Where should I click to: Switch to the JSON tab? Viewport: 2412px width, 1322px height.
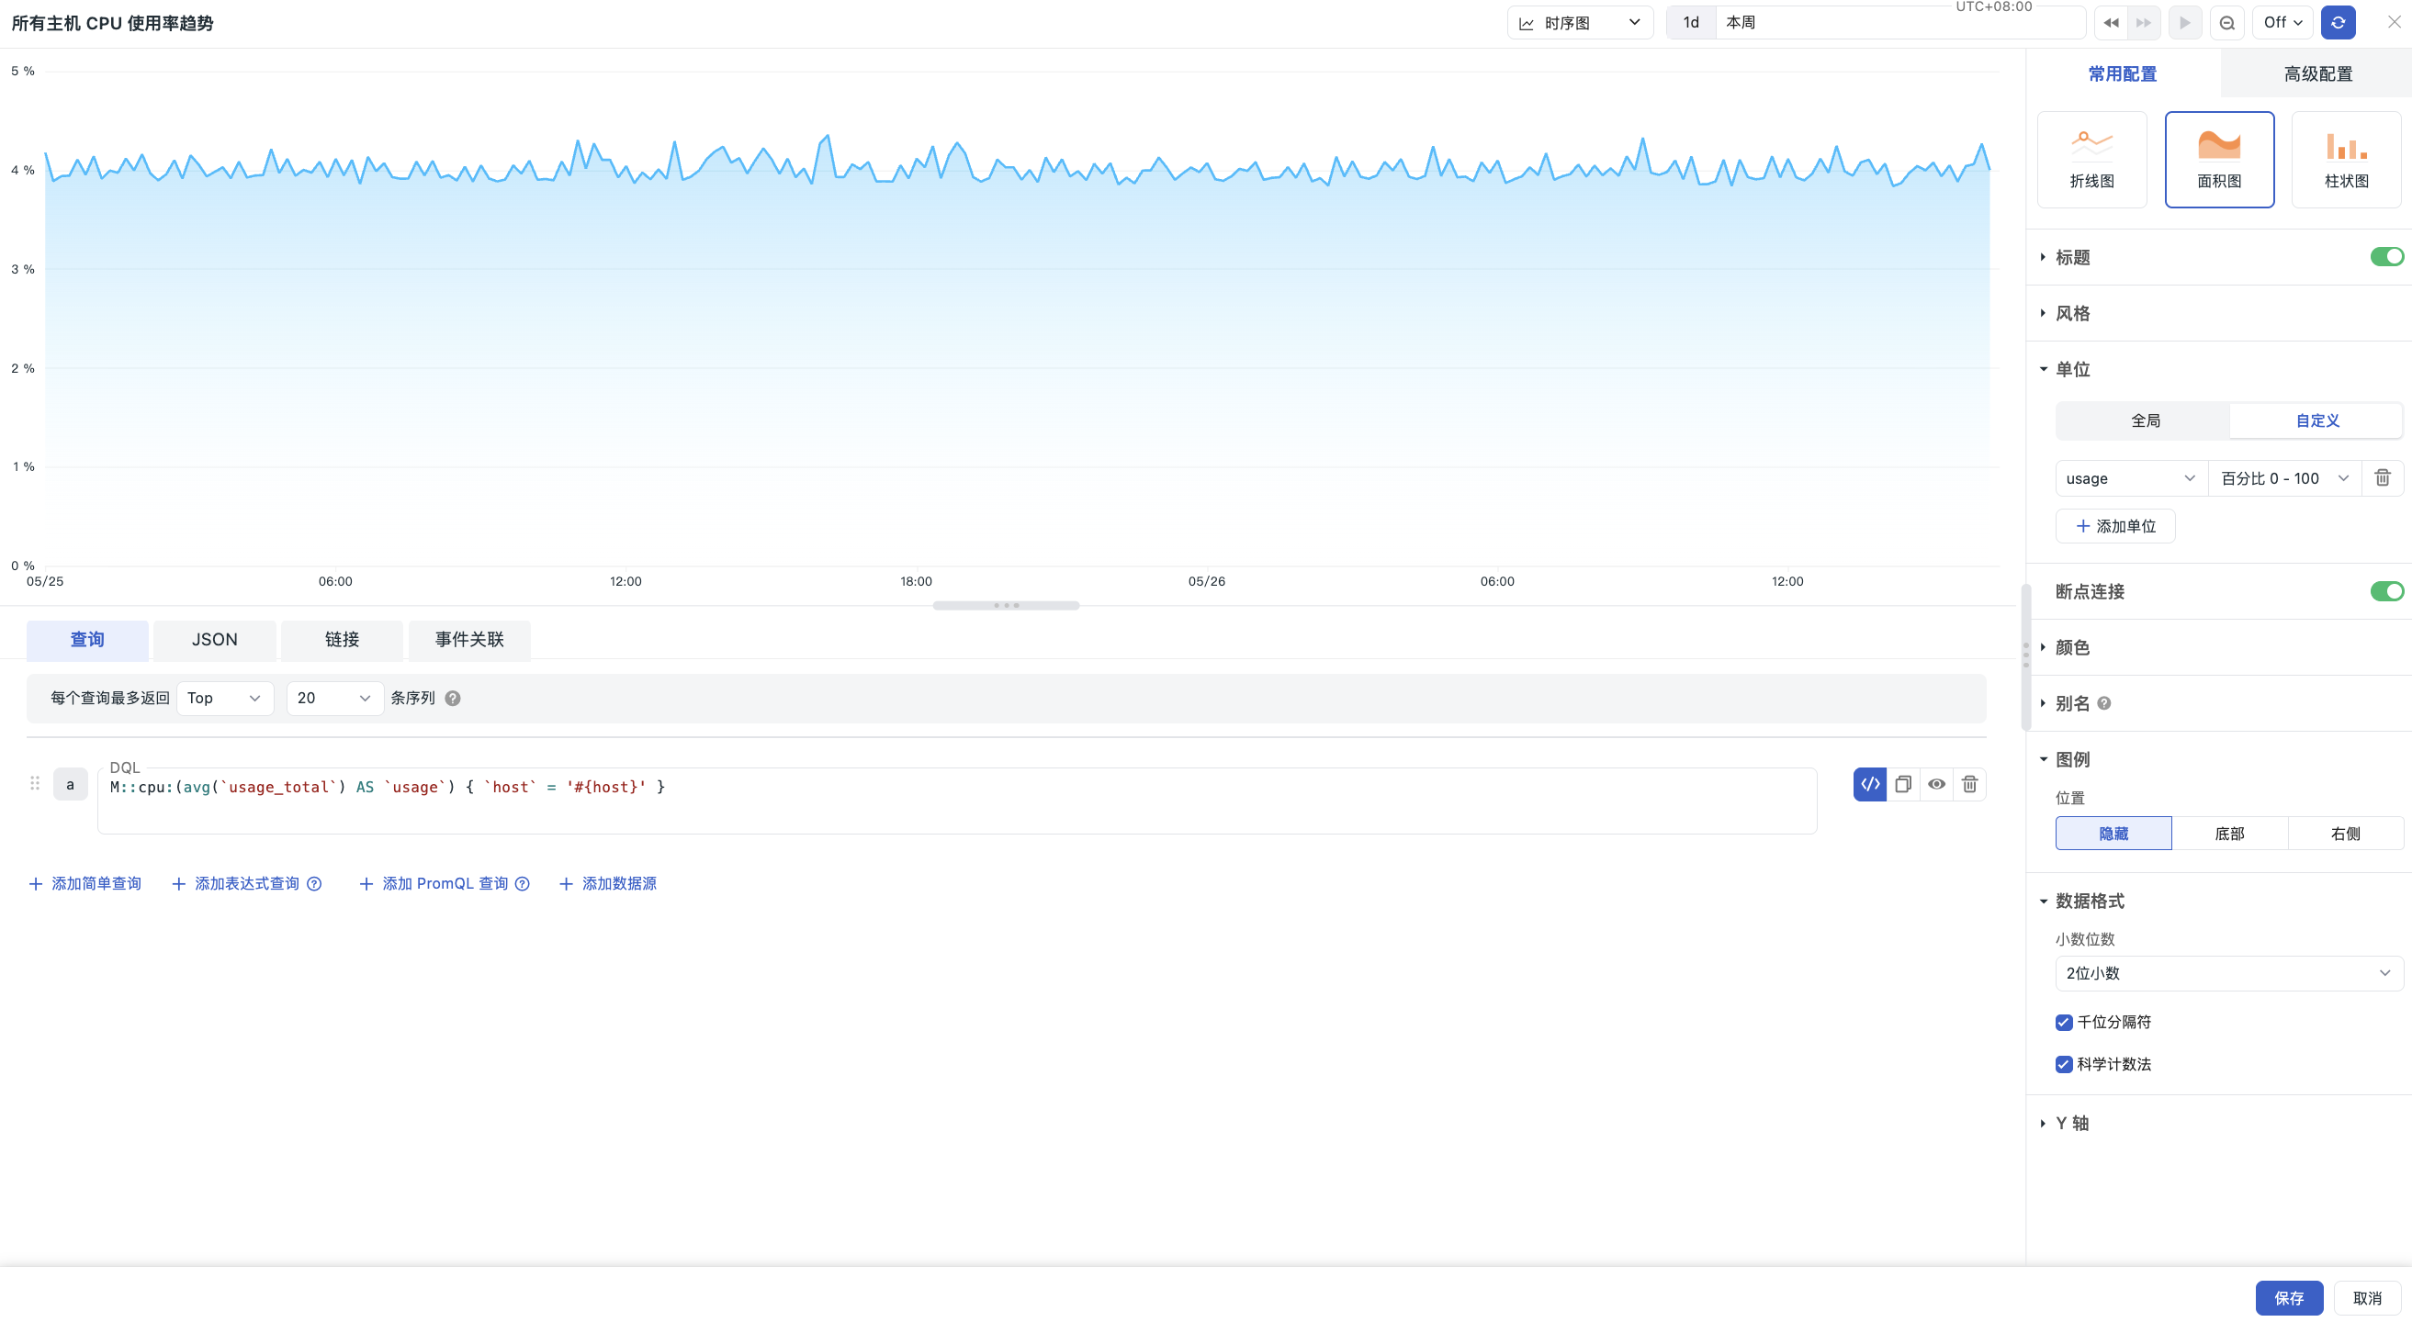tap(214, 640)
